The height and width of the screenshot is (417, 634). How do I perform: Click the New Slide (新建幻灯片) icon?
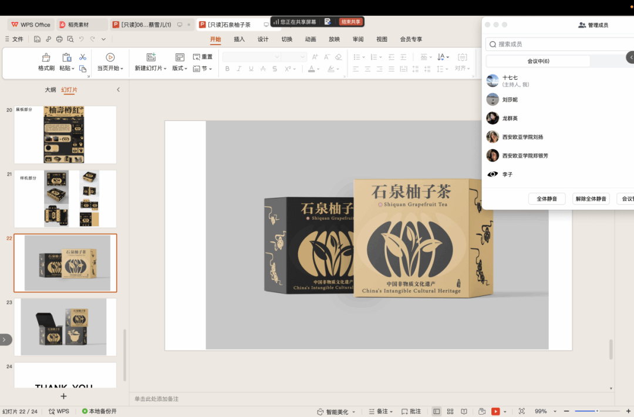coord(151,58)
